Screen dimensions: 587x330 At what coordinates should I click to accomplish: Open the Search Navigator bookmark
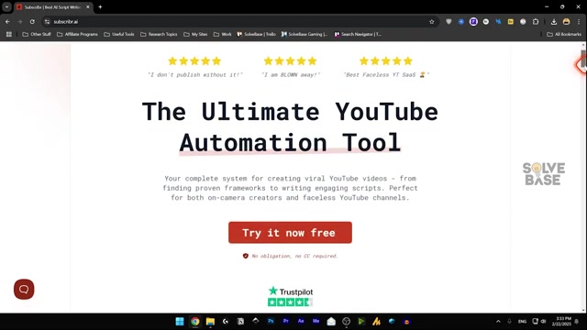[x=358, y=34]
